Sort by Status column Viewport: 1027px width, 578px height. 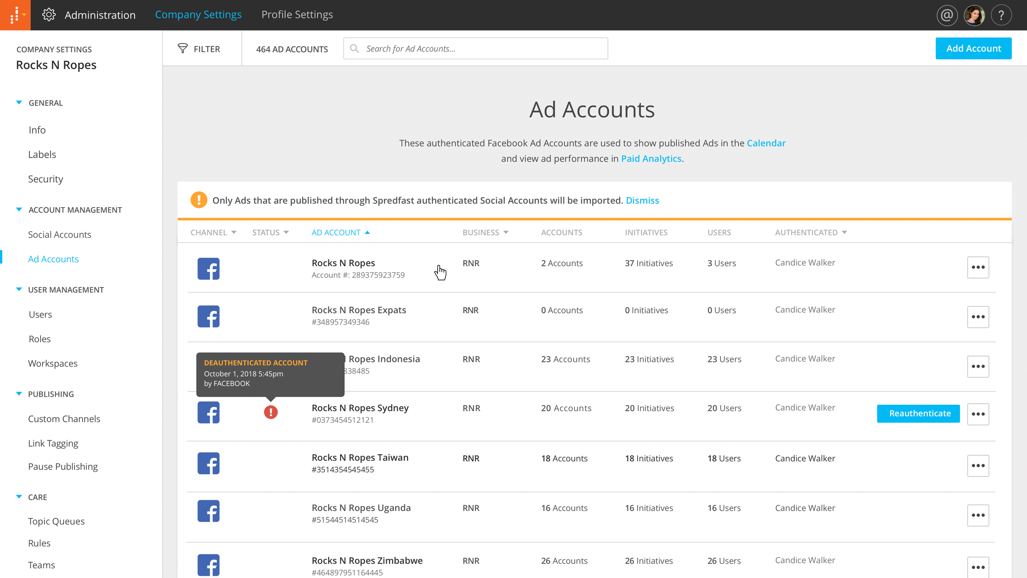coord(270,232)
